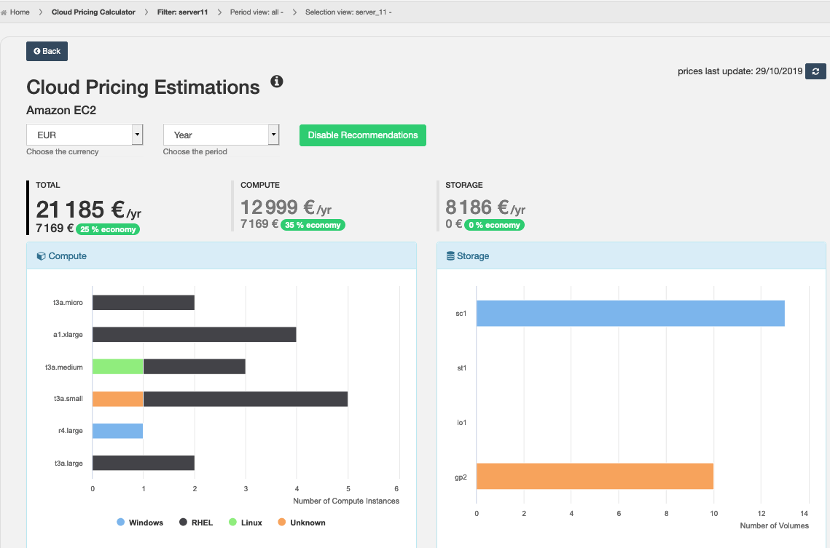Click the blue Windows legend dot

coord(121,522)
